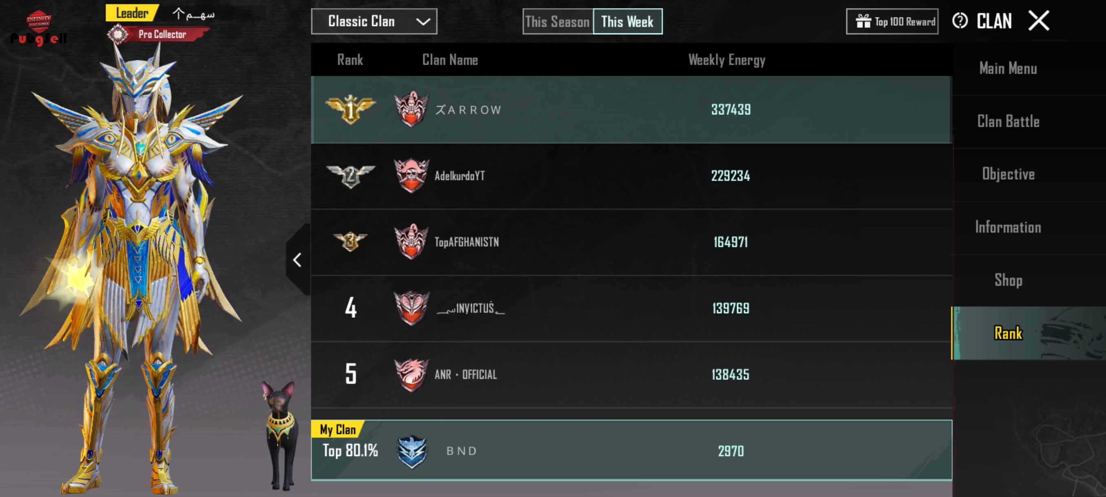Click the TopAFGHANISTN clan emblem

[x=411, y=242]
